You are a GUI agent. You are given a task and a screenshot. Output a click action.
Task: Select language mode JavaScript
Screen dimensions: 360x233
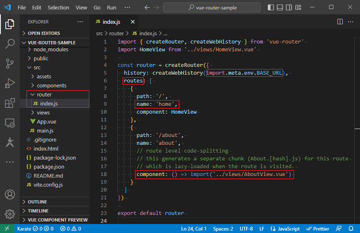285,229
